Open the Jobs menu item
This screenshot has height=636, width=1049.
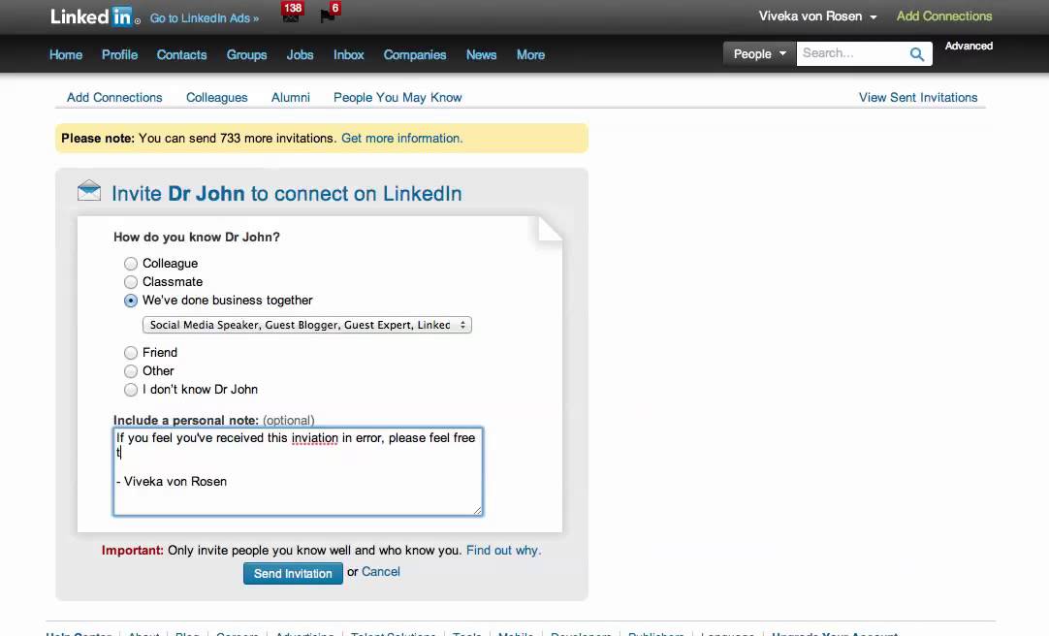point(300,55)
